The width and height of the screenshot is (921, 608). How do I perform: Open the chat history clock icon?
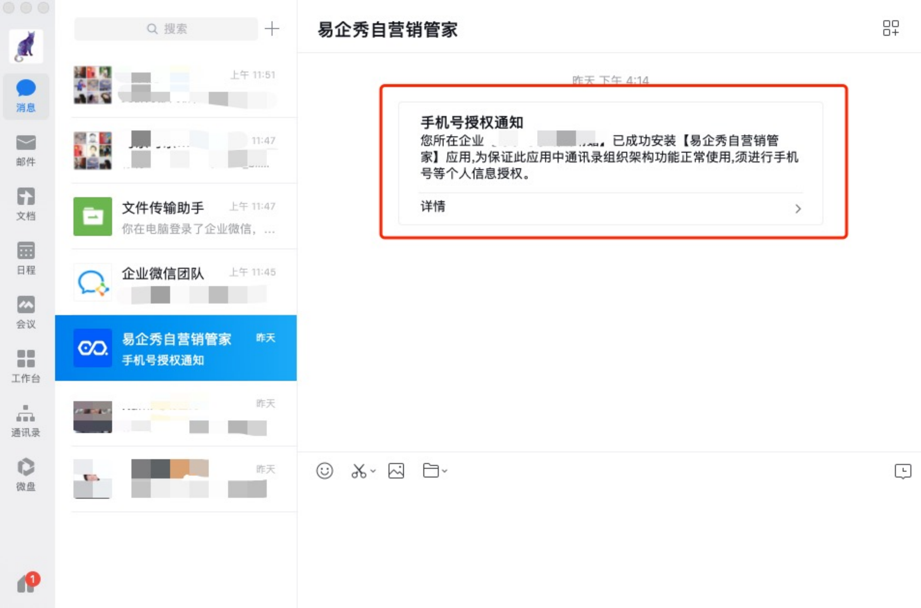[x=903, y=471]
